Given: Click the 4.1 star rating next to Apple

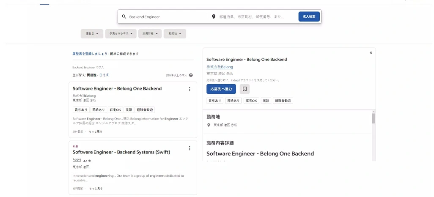Looking at the screenshot, I should (x=87, y=161).
